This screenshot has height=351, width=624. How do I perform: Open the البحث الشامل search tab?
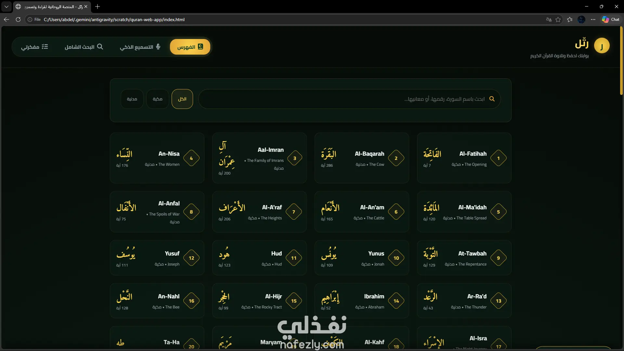point(84,47)
